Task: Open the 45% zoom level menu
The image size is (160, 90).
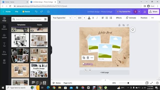Action: [114, 83]
